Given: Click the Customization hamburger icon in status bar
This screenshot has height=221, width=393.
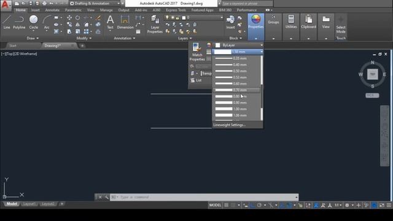Looking at the screenshot, I should (389, 205).
